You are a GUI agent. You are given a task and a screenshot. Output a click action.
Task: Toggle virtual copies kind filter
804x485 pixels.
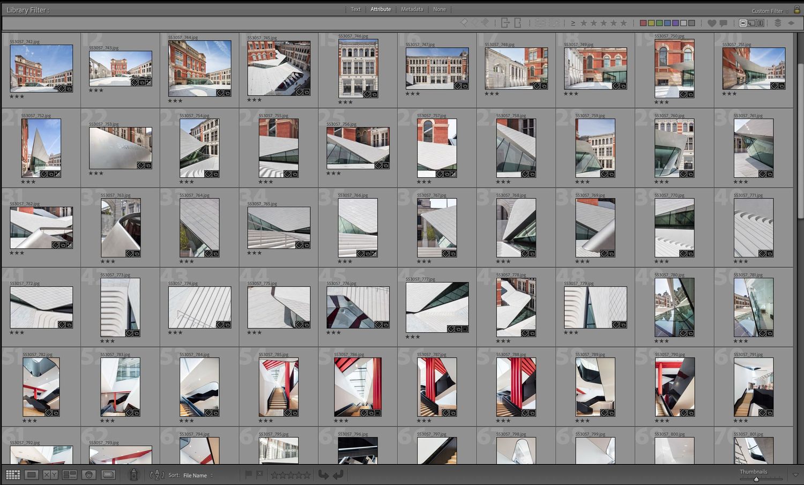(x=751, y=23)
